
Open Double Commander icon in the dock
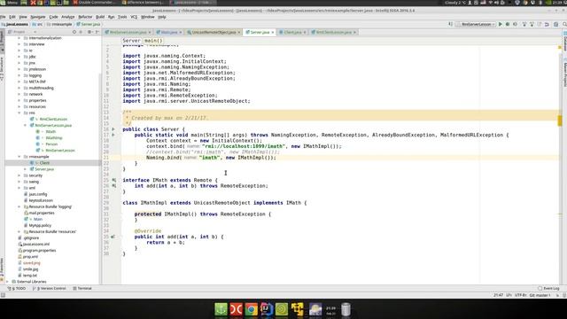237,309
